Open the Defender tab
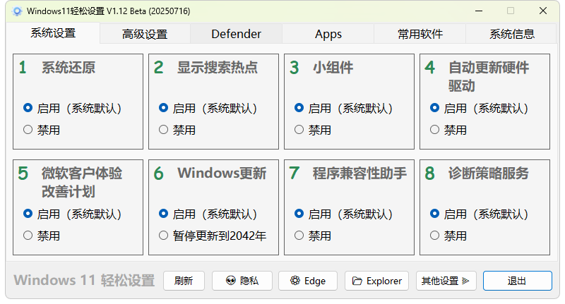 click(236, 34)
